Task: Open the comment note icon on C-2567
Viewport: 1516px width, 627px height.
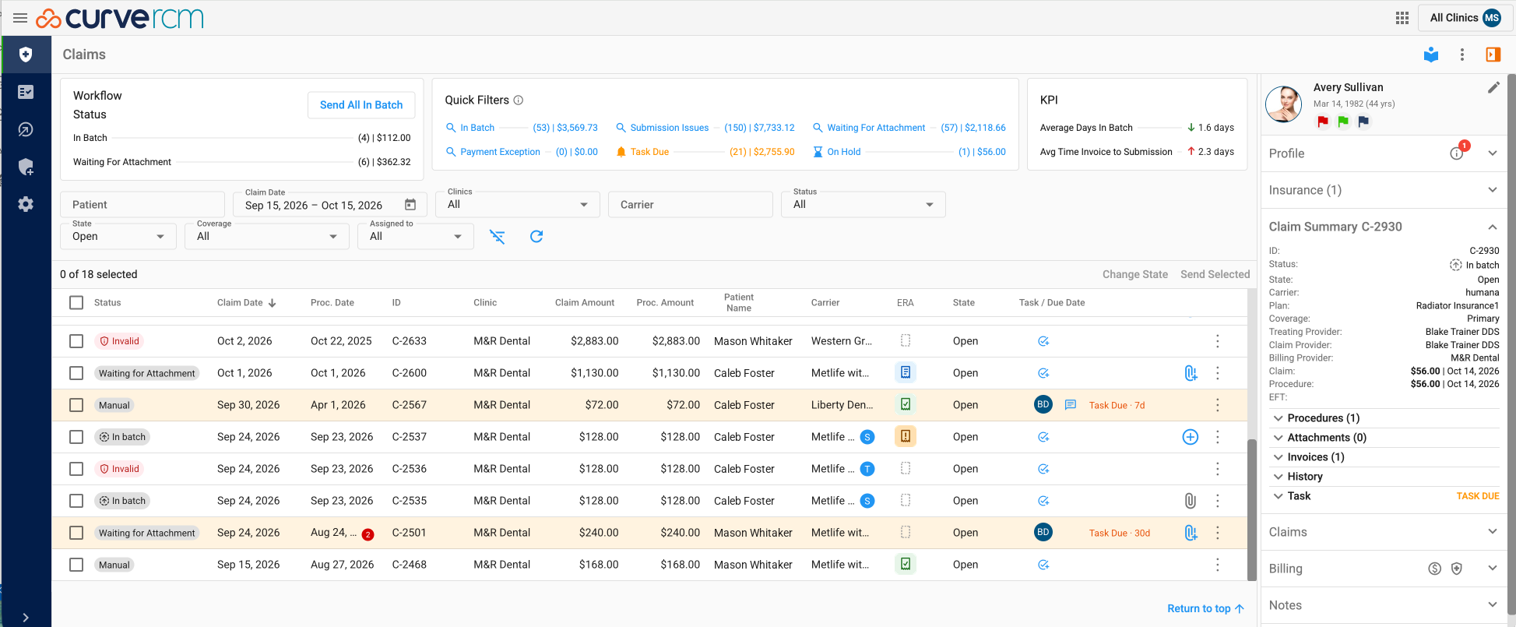Action: (1071, 405)
